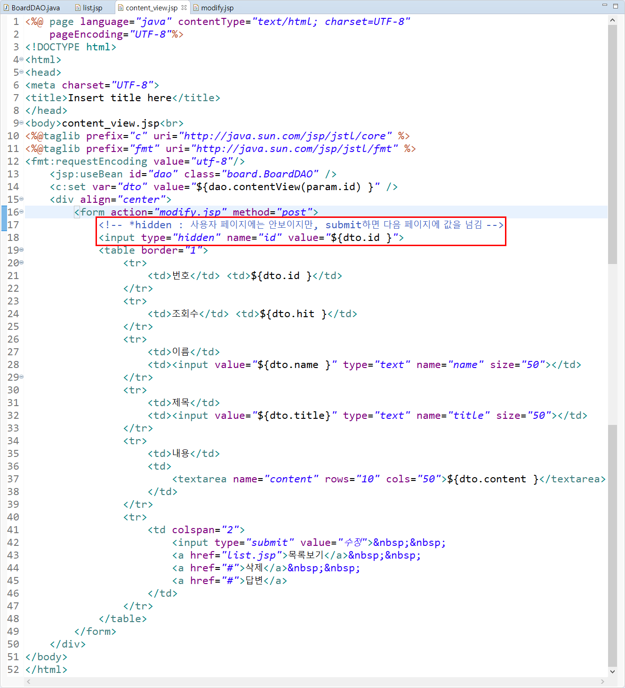Image resolution: width=625 pixels, height=688 pixels.
Task: Click the vertical scrollbar thumb
Action: (x=612, y=144)
